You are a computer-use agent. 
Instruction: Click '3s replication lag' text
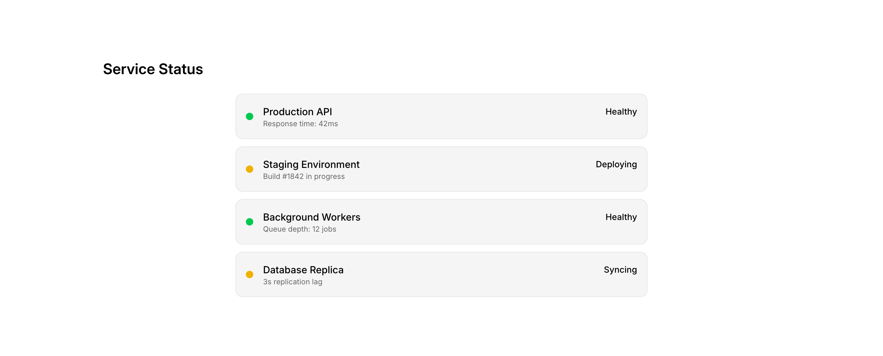[292, 282]
